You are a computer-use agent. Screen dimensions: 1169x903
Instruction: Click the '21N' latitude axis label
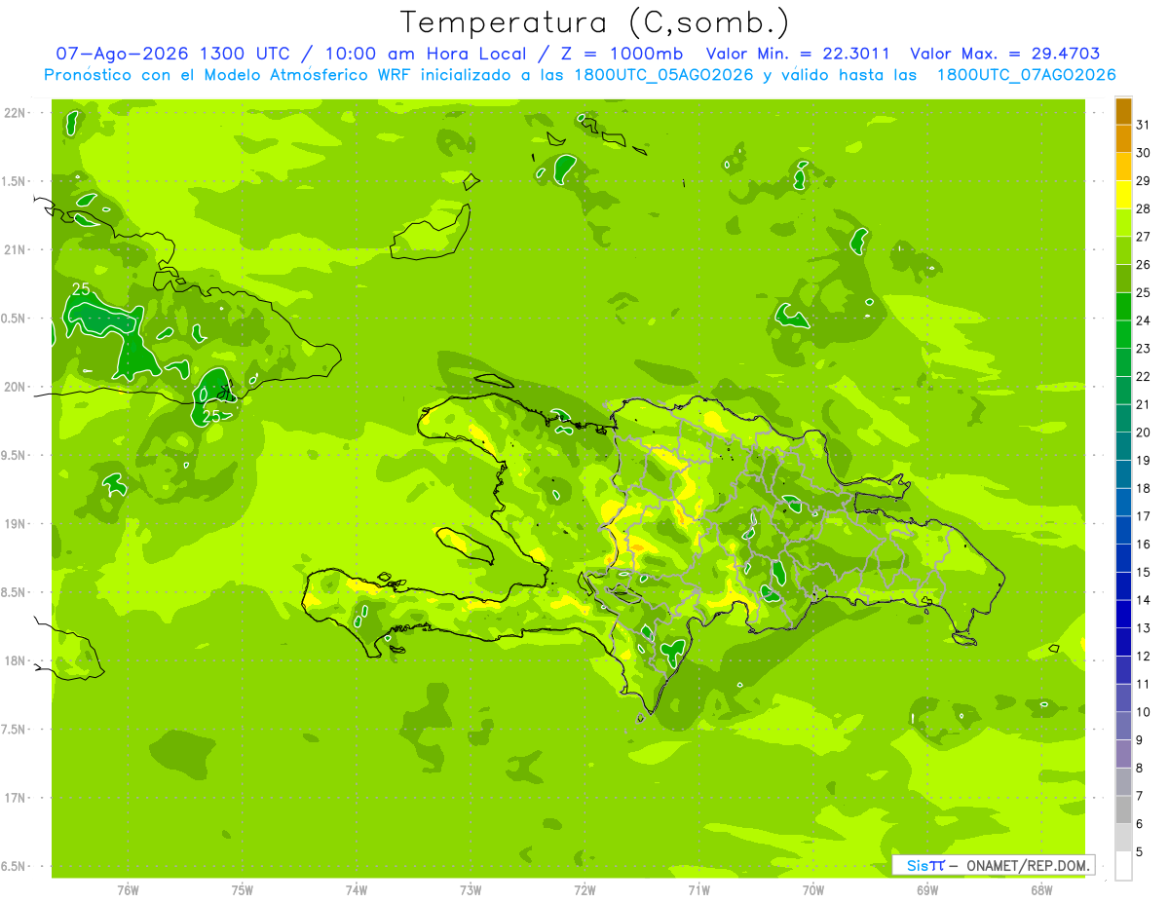point(15,250)
